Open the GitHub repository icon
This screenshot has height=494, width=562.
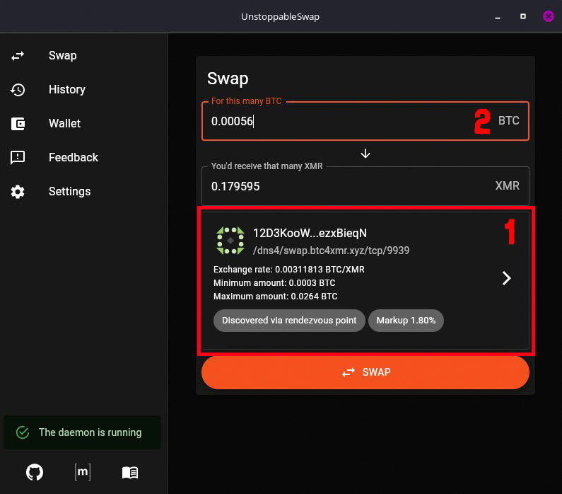point(34,472)
